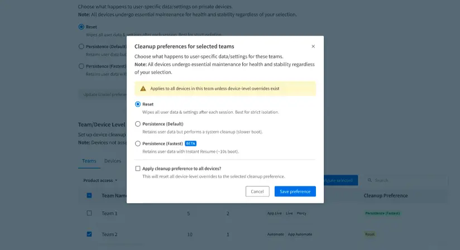Viewport: 460px width, 250px height.
Task: Switch to the Devices tab
Action: (x=113, y=161)
